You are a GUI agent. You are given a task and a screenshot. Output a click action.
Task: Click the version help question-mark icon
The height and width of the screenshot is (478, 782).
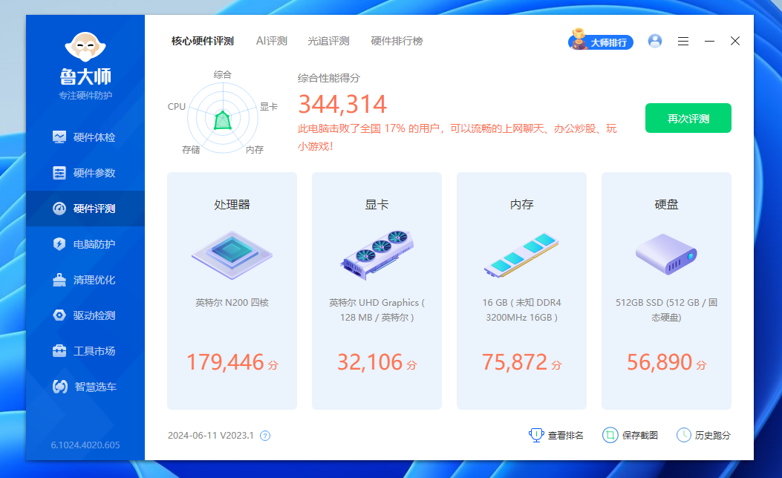[265, 436]
